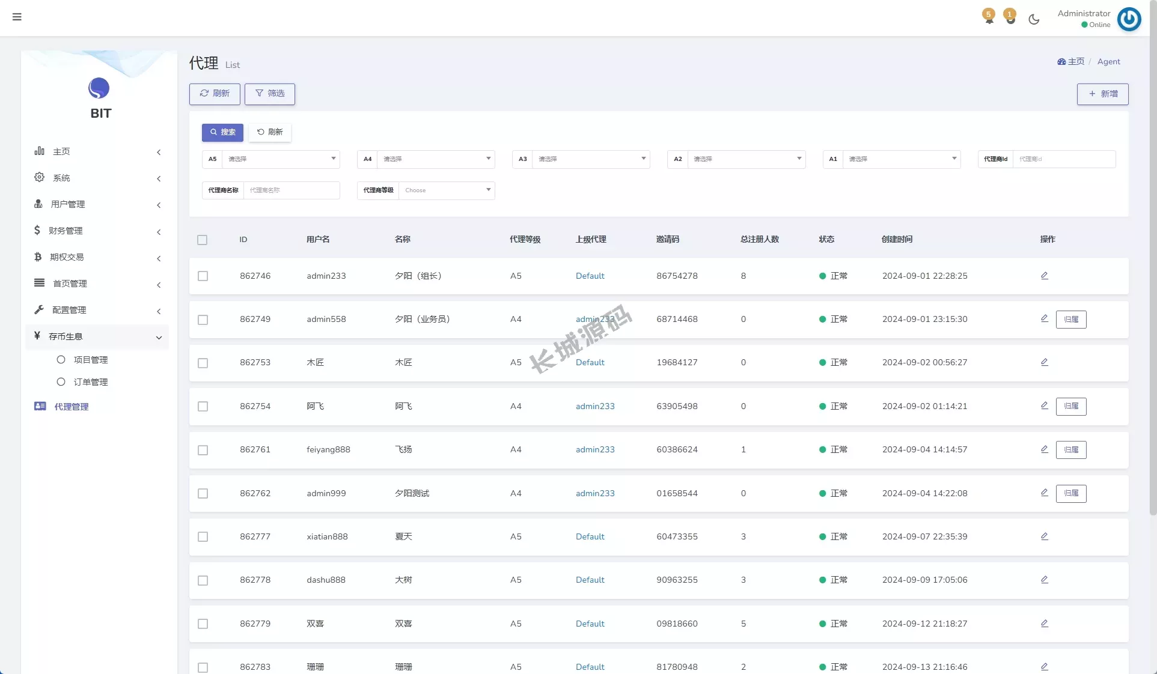Screen dimensions: 1157x674
Task: Click edit icon for feiyang888 row
Action: tap(1045, 449)
